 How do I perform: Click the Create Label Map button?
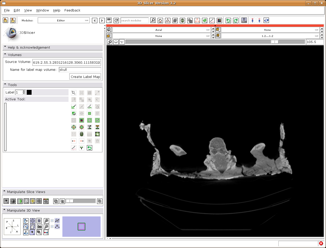coord(85,77)
